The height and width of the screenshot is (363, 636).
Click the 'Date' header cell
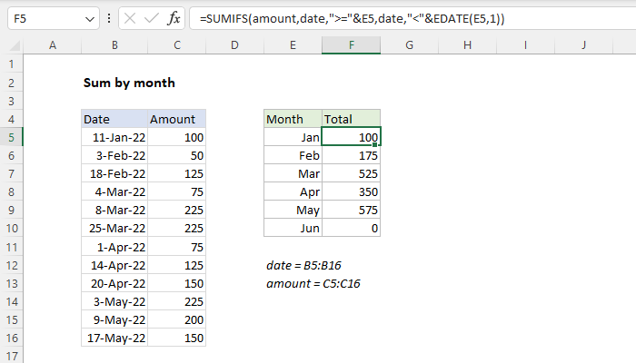tap(114, 119)
